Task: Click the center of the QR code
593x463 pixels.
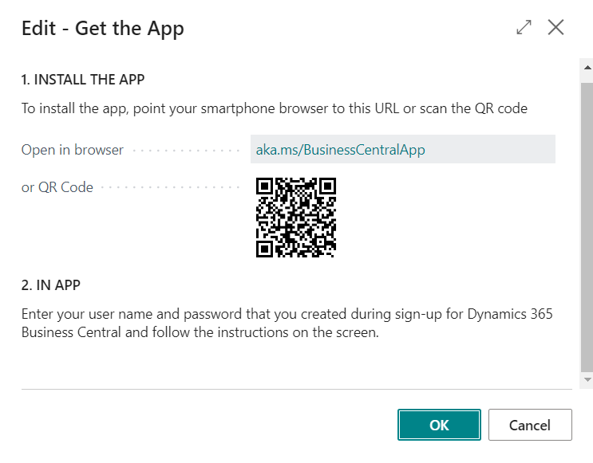Action: pos(295,218)
